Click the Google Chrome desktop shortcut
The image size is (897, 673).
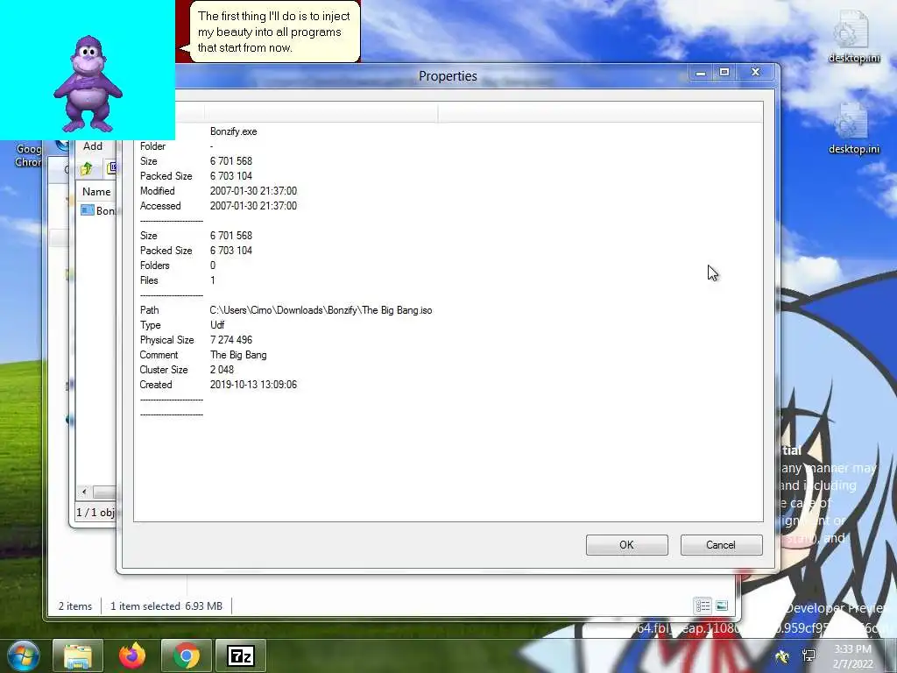coord(29,155)
